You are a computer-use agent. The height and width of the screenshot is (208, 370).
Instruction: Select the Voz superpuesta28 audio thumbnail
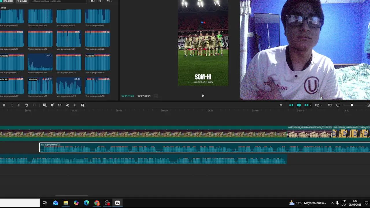tap(40, 86)
